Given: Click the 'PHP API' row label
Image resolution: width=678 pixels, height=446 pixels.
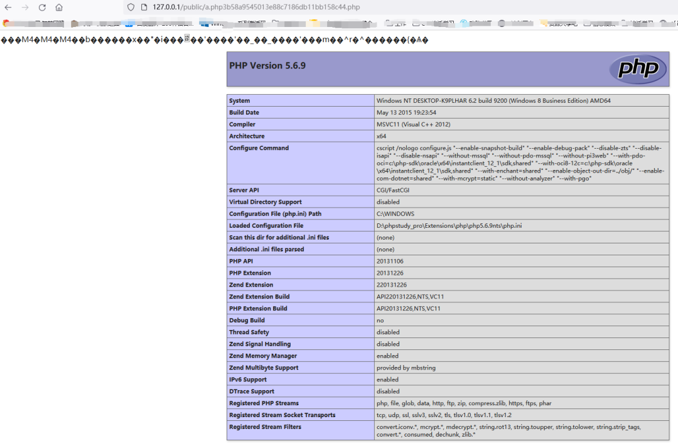Looking at the screenshot, I should pos(241,261).
